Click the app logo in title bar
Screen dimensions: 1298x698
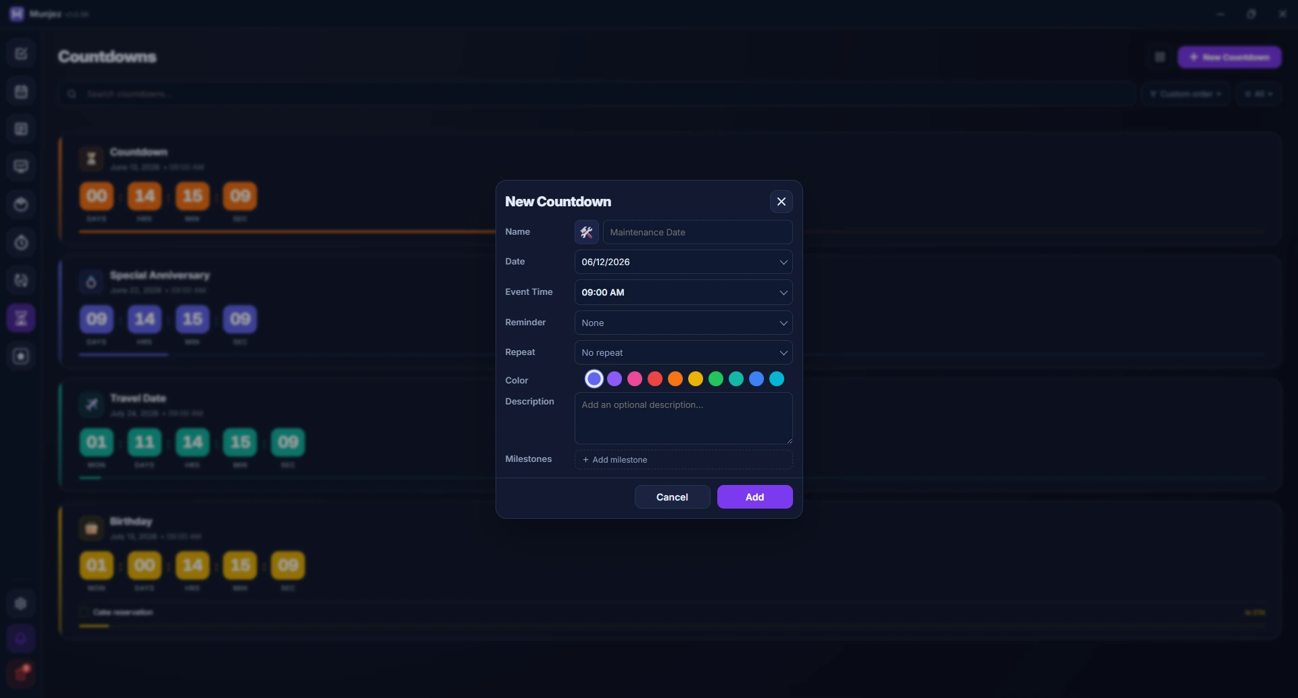(17, 14)
